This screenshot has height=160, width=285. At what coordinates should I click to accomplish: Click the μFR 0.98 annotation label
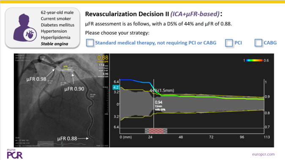click(36, 79)
